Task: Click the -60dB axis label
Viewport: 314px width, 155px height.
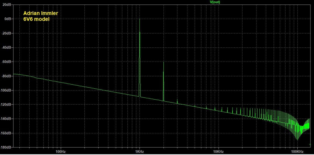Action: tap(6, 62)
